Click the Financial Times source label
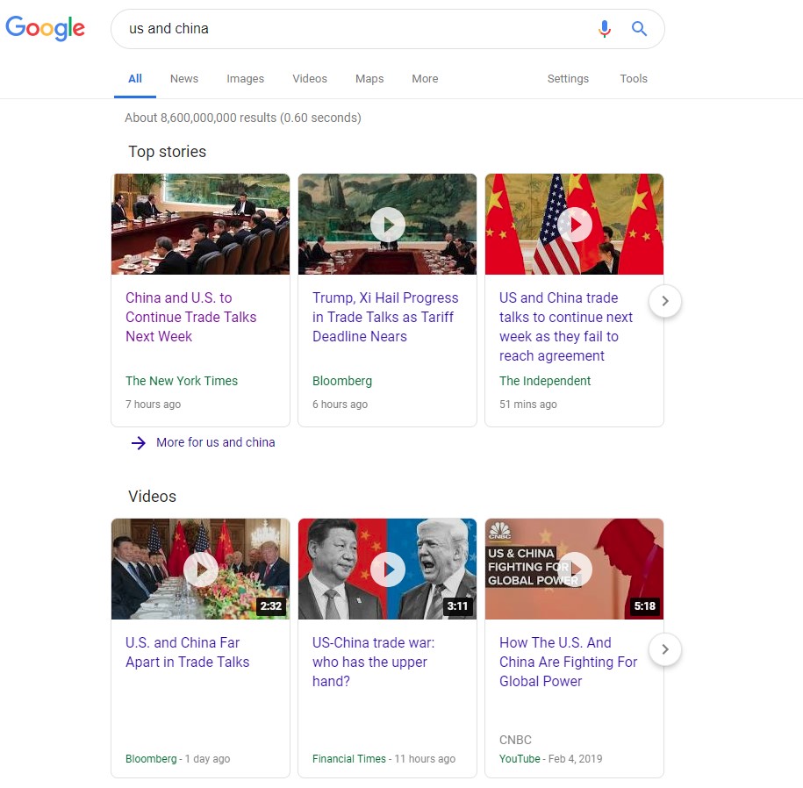Image resolution: width=803 pixels, height=788 pixels. click(349, 759)
